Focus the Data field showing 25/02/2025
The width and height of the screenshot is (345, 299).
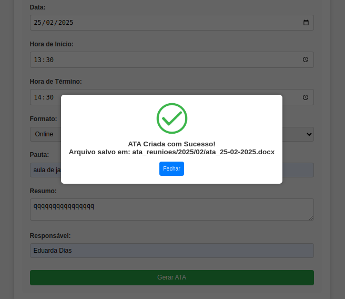[x=172, y=23]
